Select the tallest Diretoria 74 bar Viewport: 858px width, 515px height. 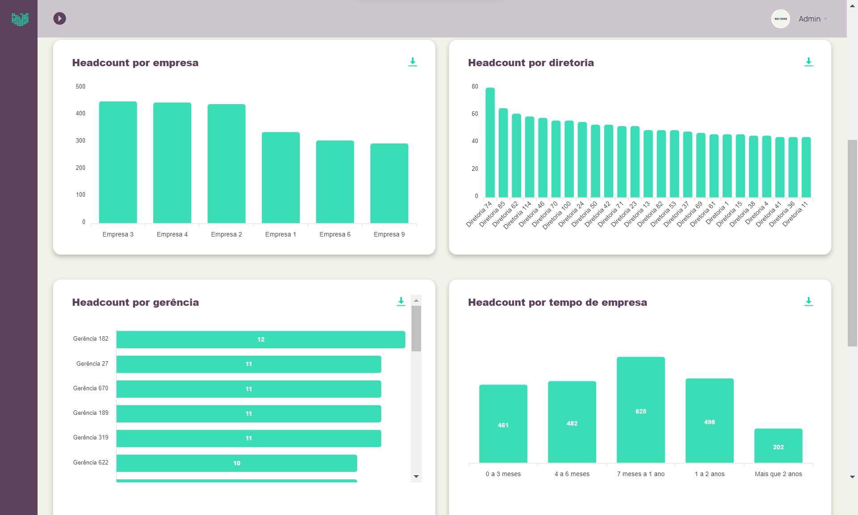click(490, 142)
